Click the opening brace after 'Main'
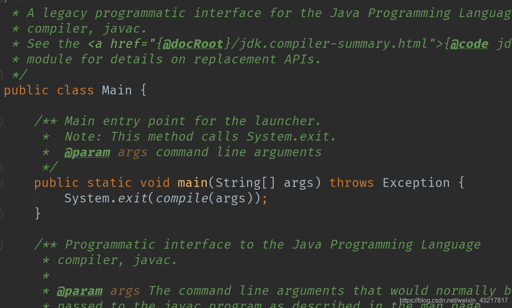 click(143, 90)
